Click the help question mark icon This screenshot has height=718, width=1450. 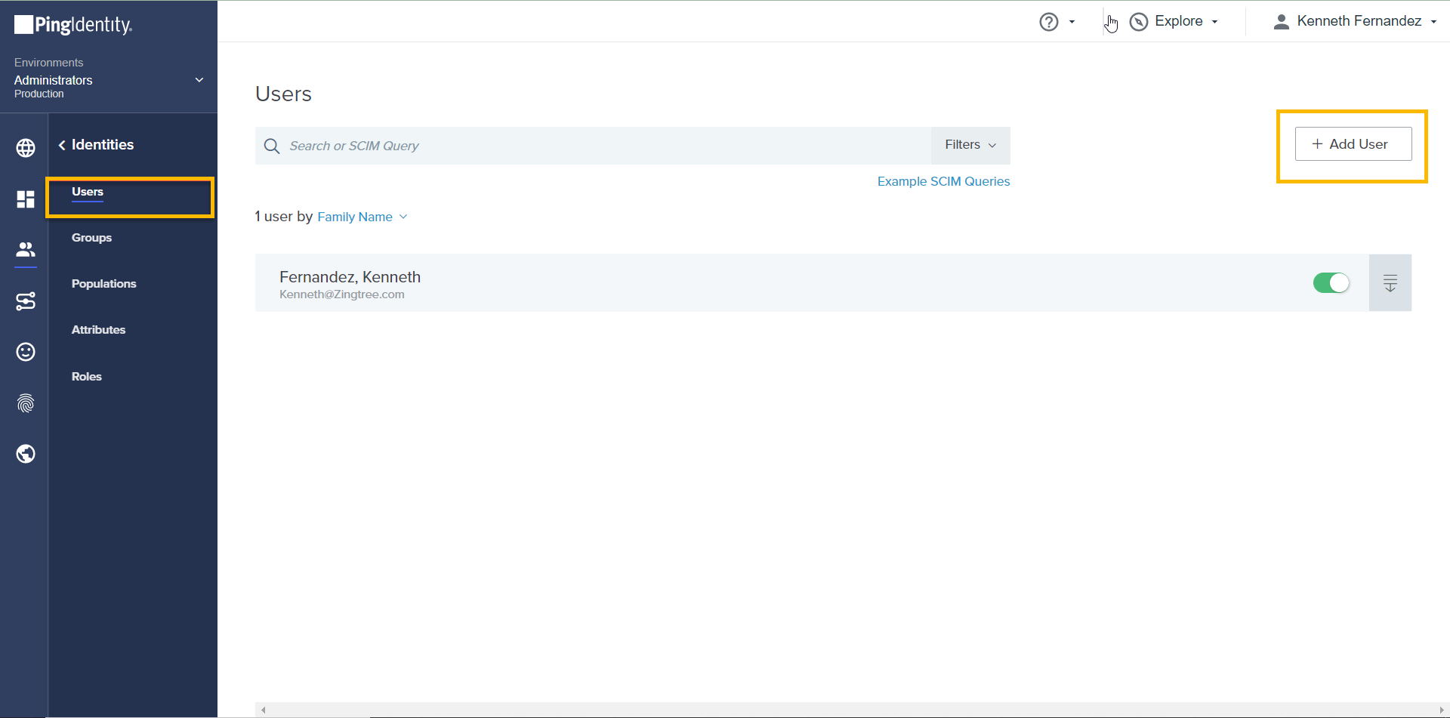[1049, 22]
